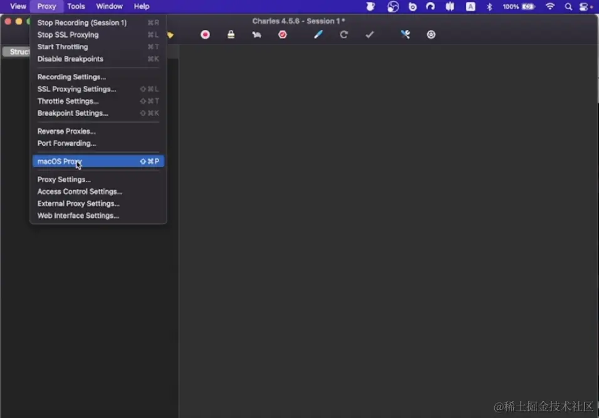This screenshot has height=418, width=599.
Task: Open Breakpoint Settings...
Action: tap(98, 113)
